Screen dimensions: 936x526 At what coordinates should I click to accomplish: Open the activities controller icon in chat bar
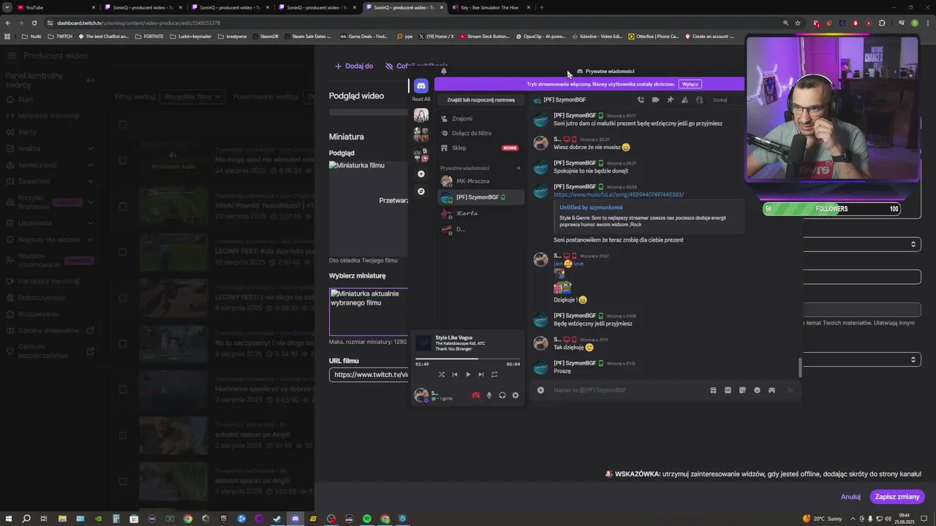point(771,390)
